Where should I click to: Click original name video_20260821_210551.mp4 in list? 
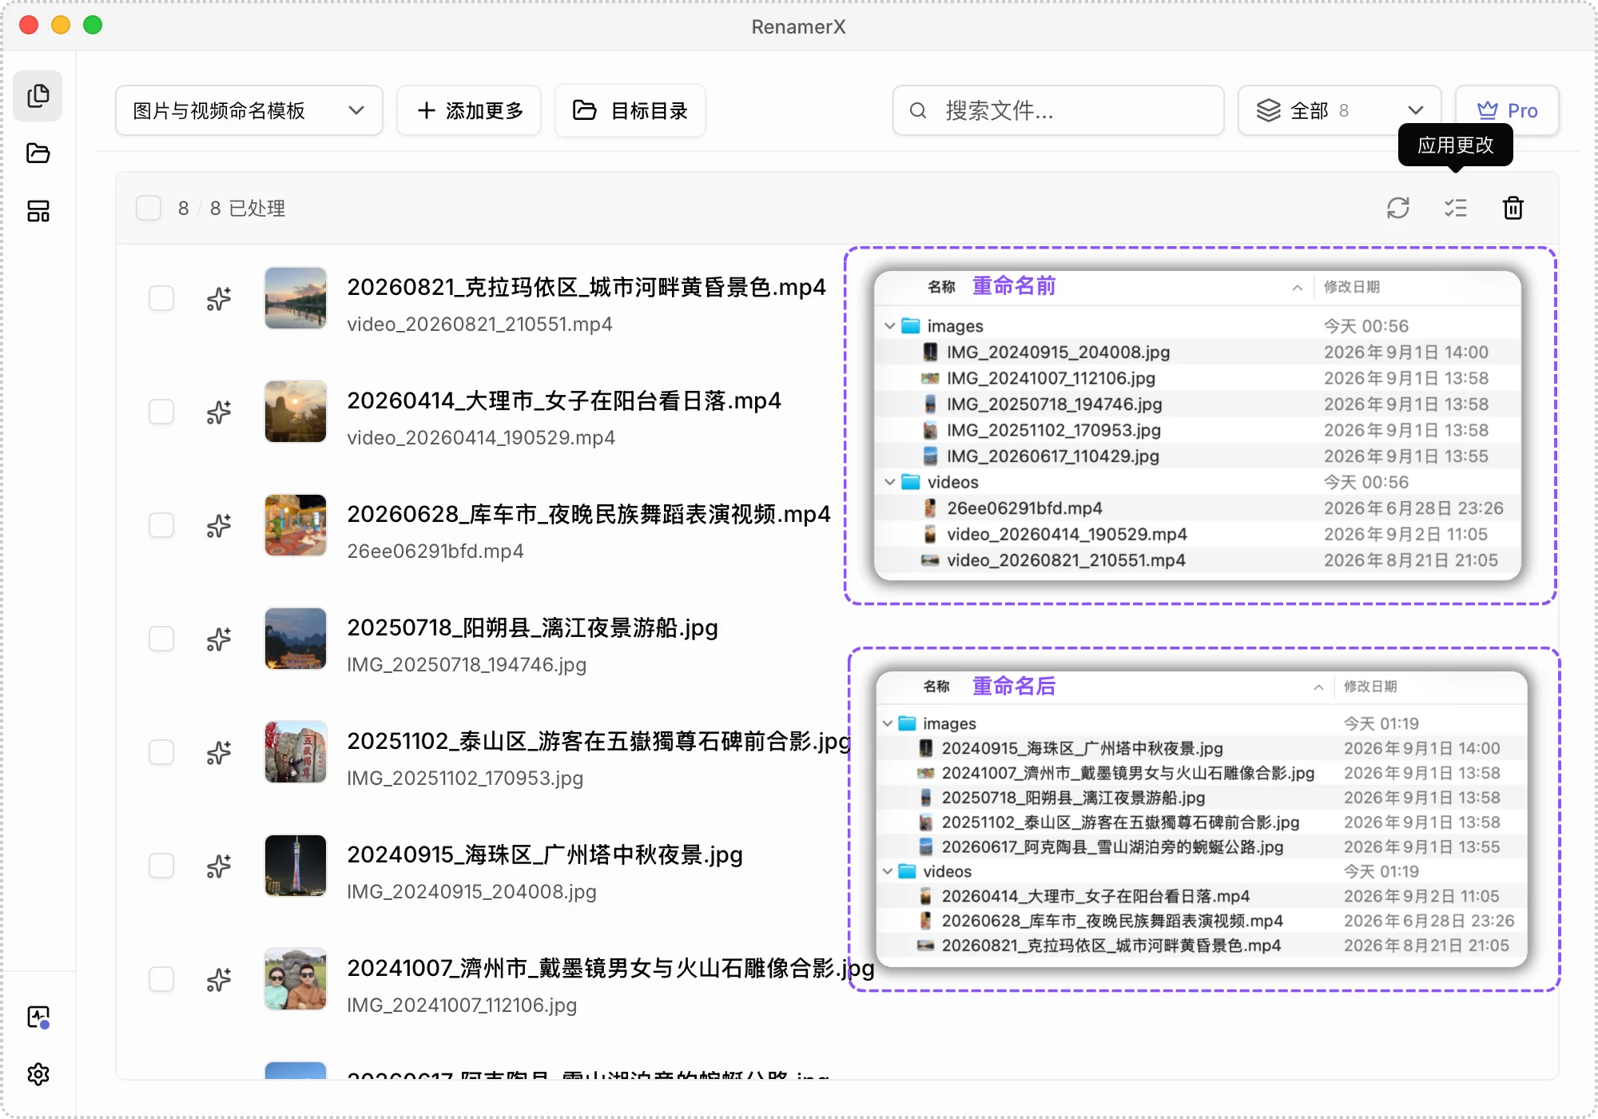(x=479, y=325)
